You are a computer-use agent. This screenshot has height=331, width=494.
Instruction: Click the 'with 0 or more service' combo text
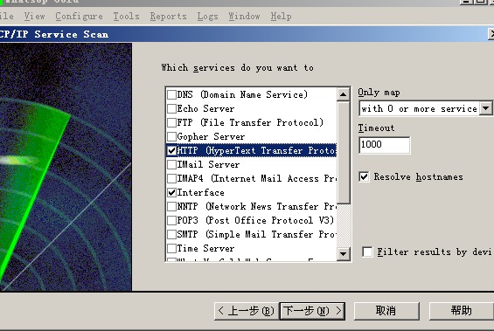tap(419, 108)
